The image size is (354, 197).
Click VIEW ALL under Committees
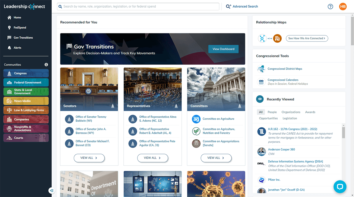(216, 158)
